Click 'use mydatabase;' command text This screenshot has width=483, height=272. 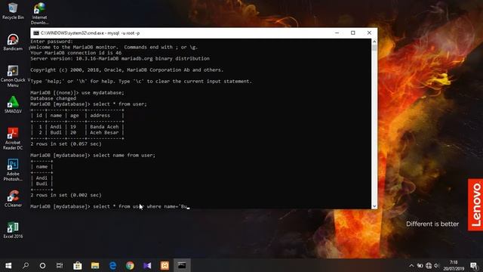click(103, 92)
